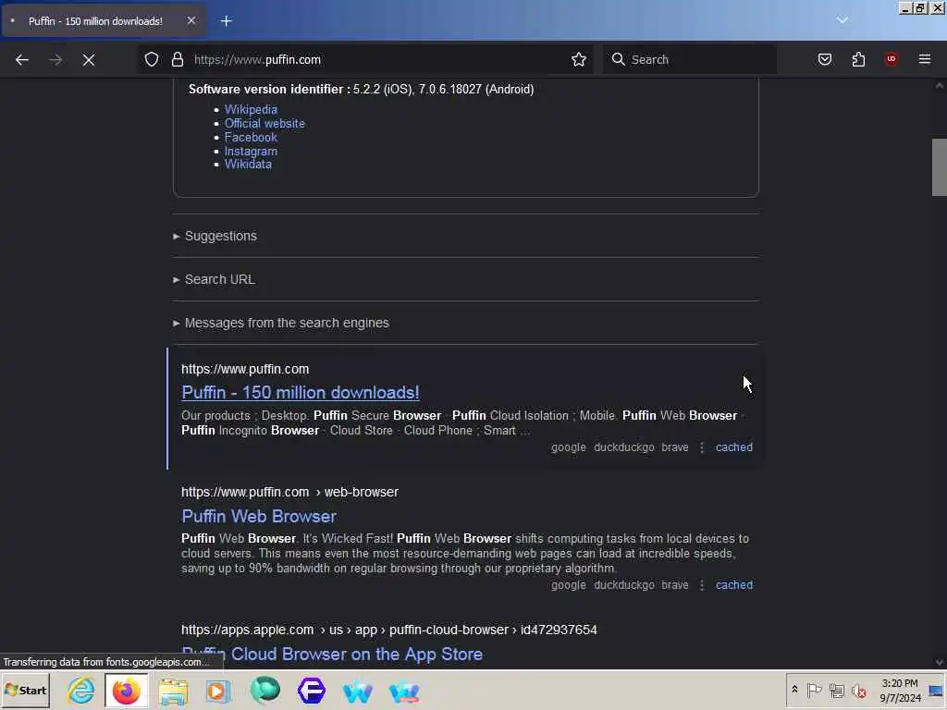This screenshot has height=710, width=947.
Task: Open the green globe browser taskbar icon
Action: tap(265, 691)
